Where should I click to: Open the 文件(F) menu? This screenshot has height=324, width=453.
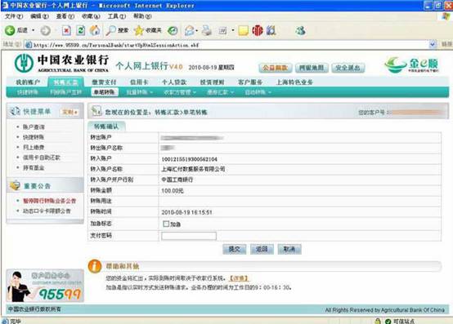14,16
